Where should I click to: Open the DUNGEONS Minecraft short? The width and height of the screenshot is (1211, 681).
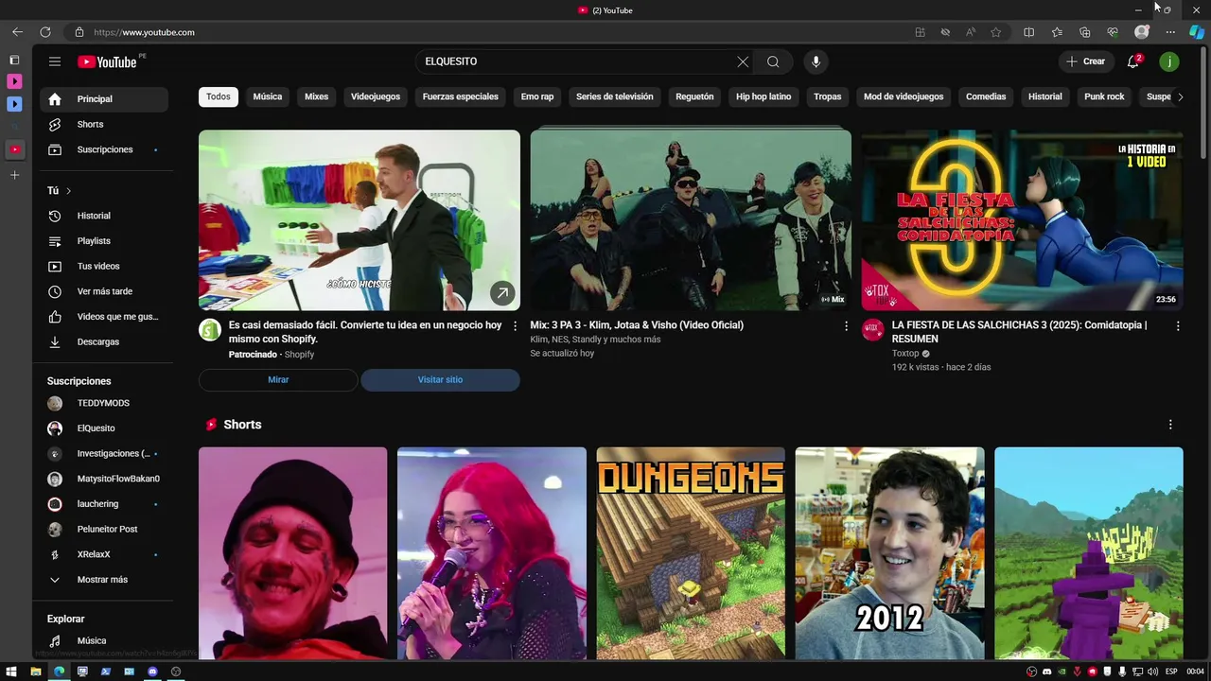pyautogui.click(x=691, y=553)
